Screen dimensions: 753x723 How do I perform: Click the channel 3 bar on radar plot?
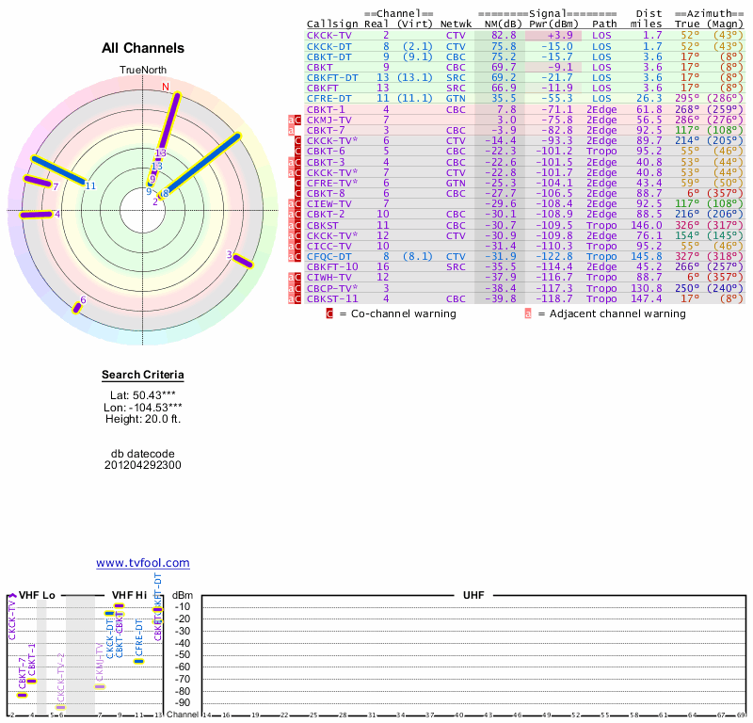pos(243,262)
